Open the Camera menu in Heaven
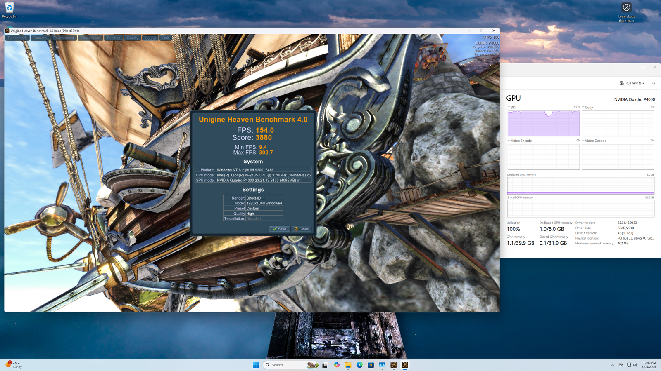This screenshot has width=661, height=371. pyautogui.click(x=40, y=38)
